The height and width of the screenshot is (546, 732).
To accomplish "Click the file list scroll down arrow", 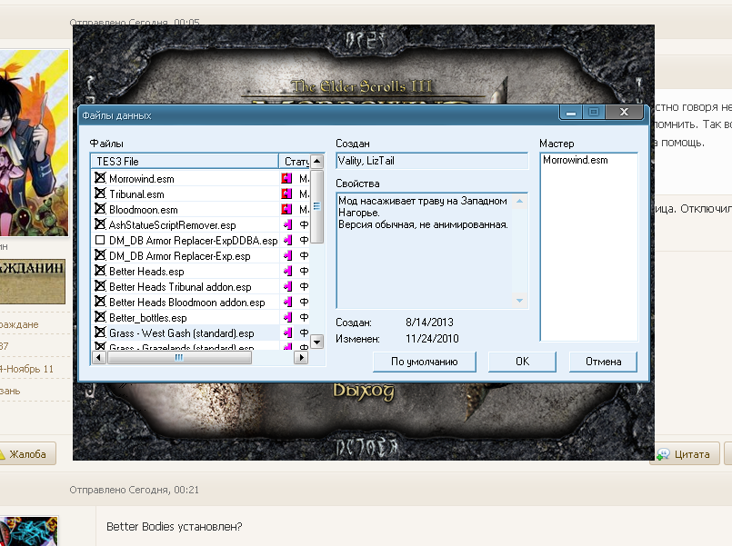I will (317, 342).
